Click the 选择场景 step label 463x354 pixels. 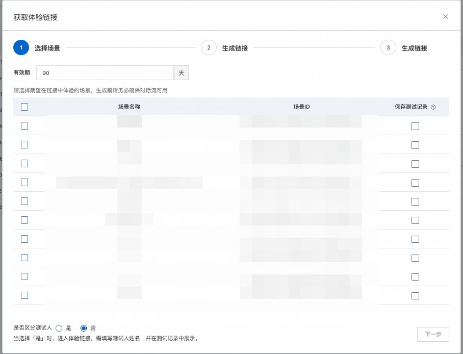pos(47,48)
